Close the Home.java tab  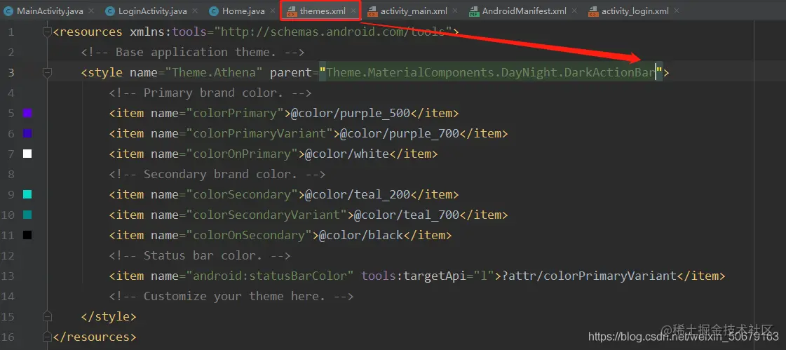click(x=272, y=11)
